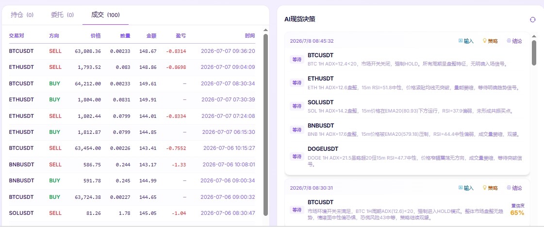Open 策略 for the 08:30:31 decision
The width and height of the screenshot is (544, 227).
pyautogui.click(x=490, y=188)
